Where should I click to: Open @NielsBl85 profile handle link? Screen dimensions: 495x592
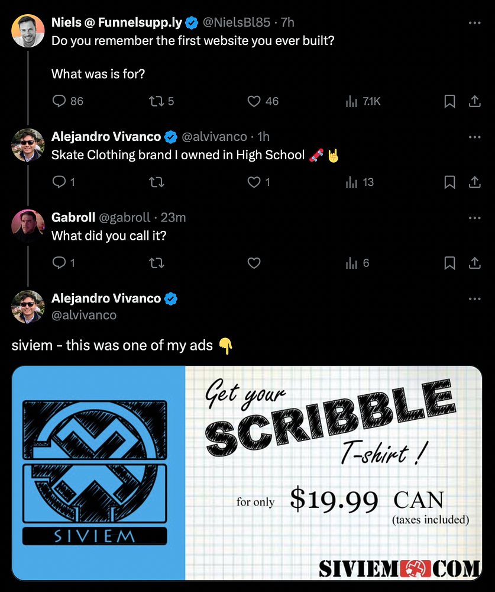coord(237,22)
